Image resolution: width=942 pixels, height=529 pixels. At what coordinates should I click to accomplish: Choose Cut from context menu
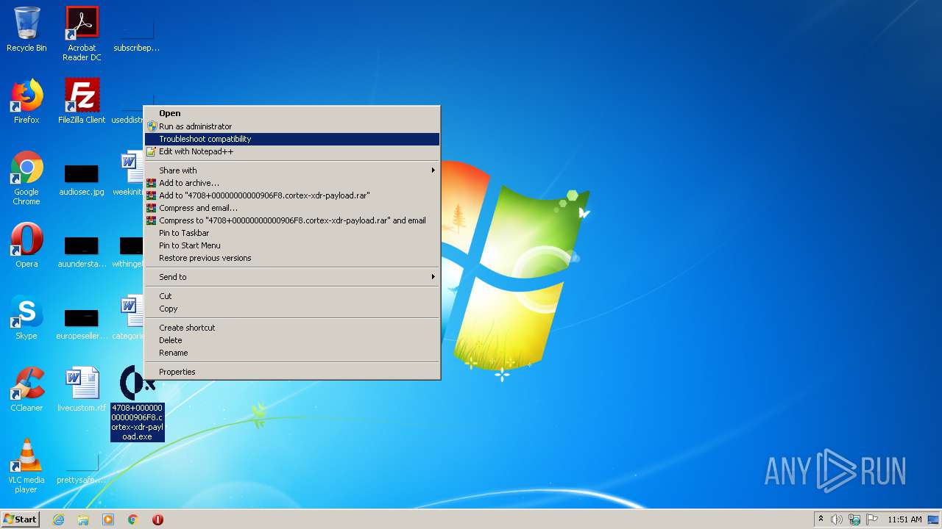[292, 296]
